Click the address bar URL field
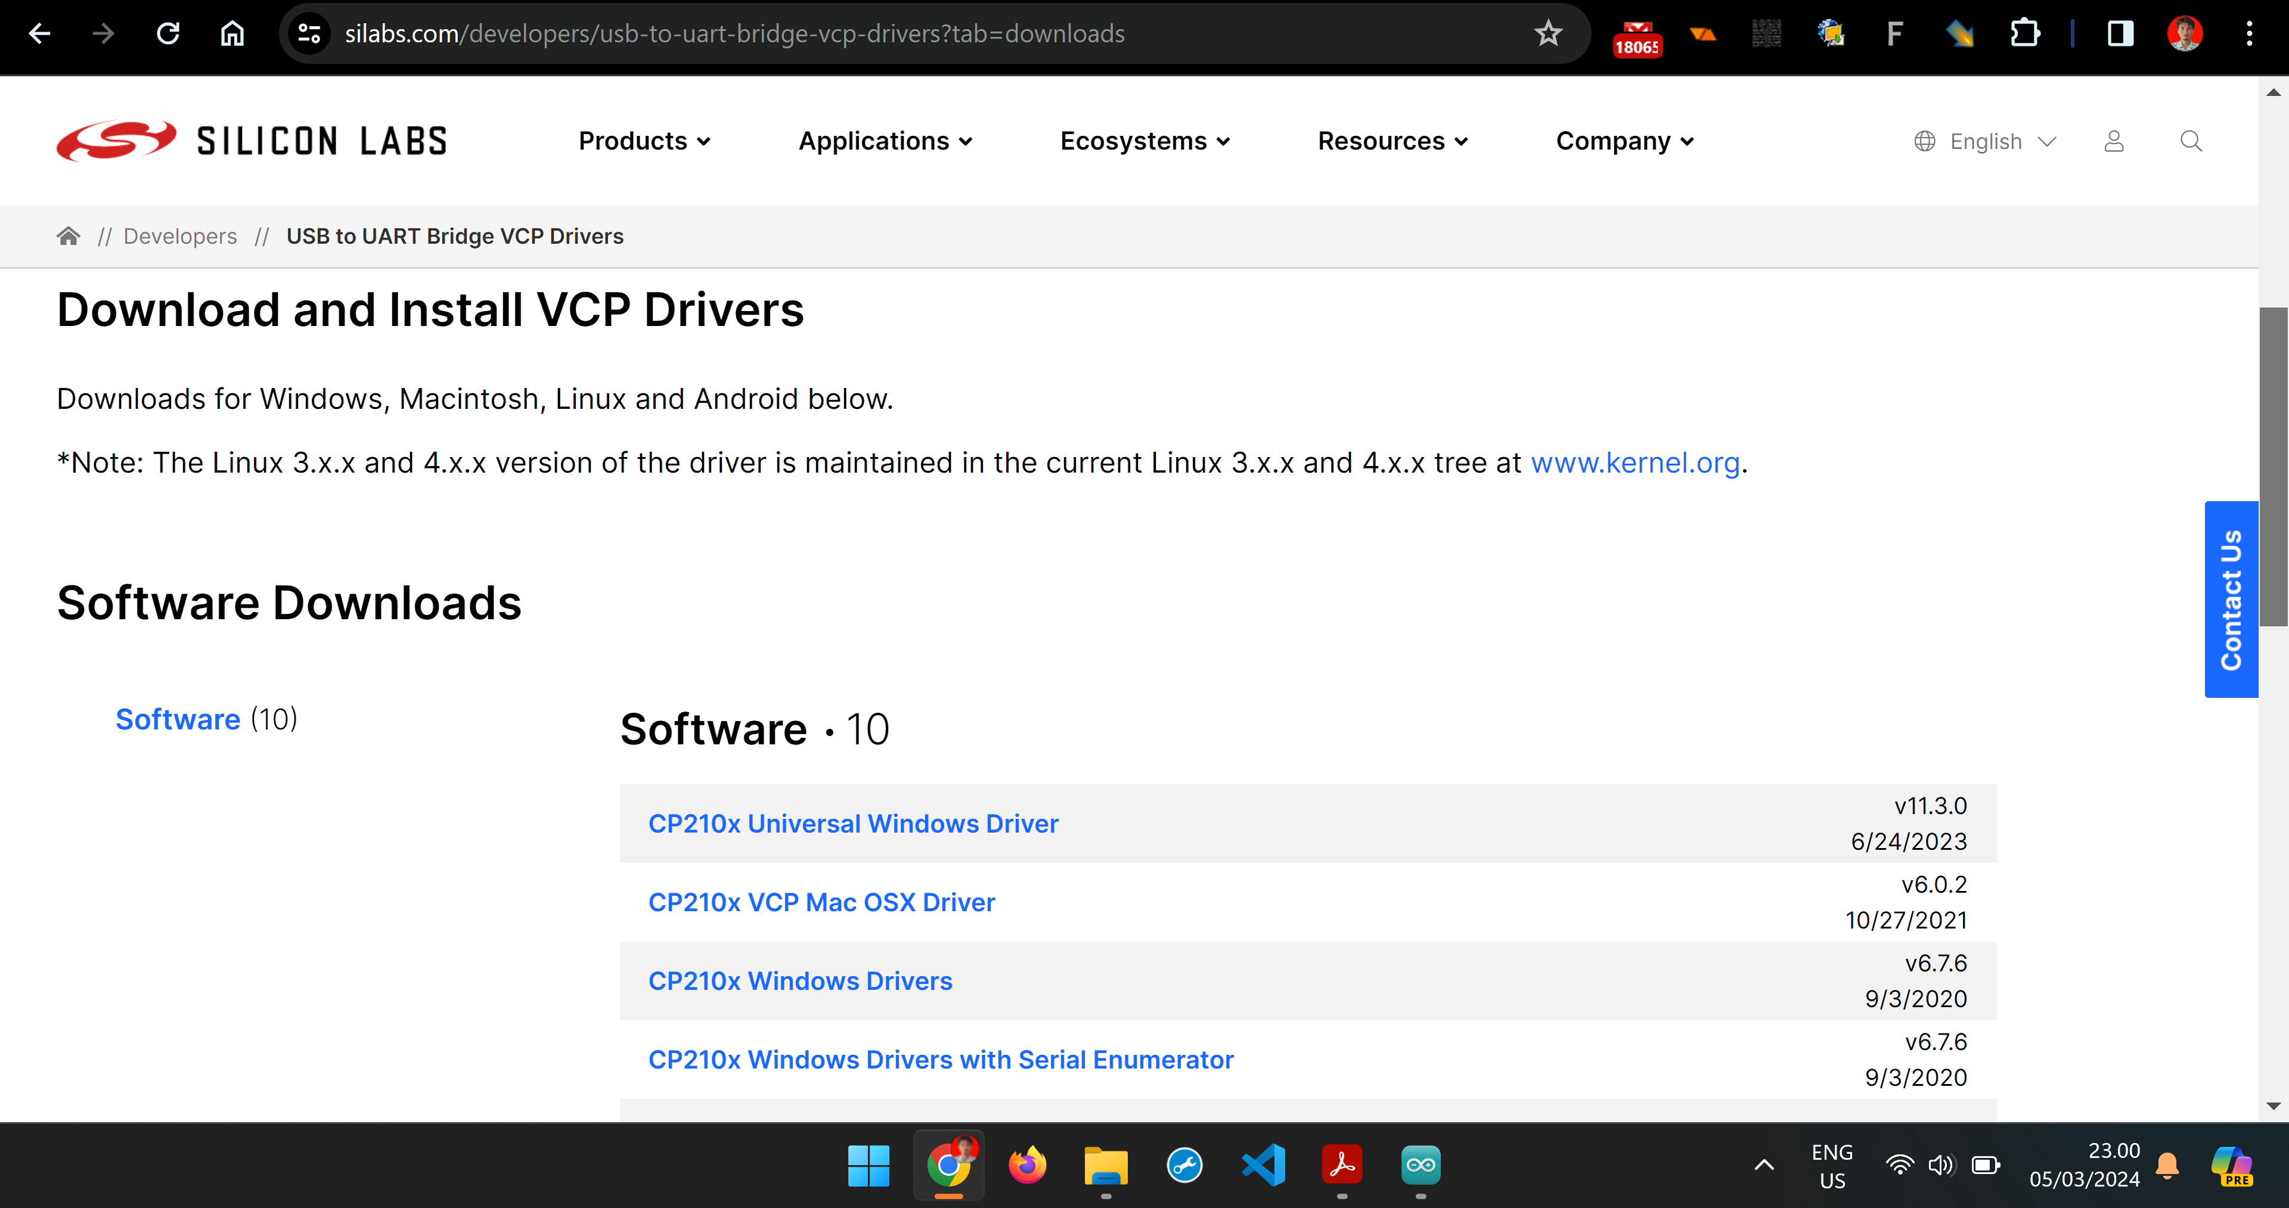 tap(924, 34)
